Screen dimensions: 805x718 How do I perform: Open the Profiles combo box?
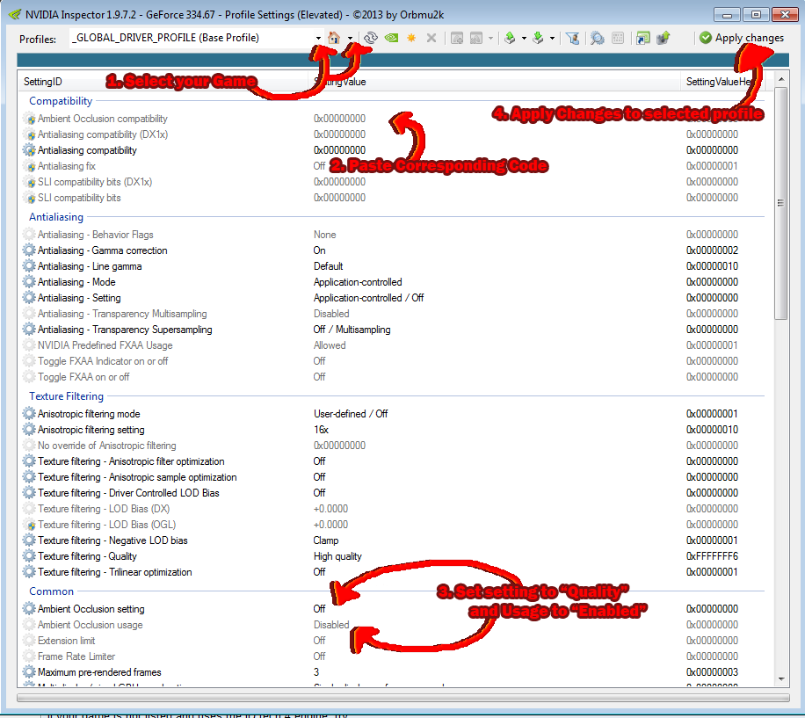(x=318, y=38)
